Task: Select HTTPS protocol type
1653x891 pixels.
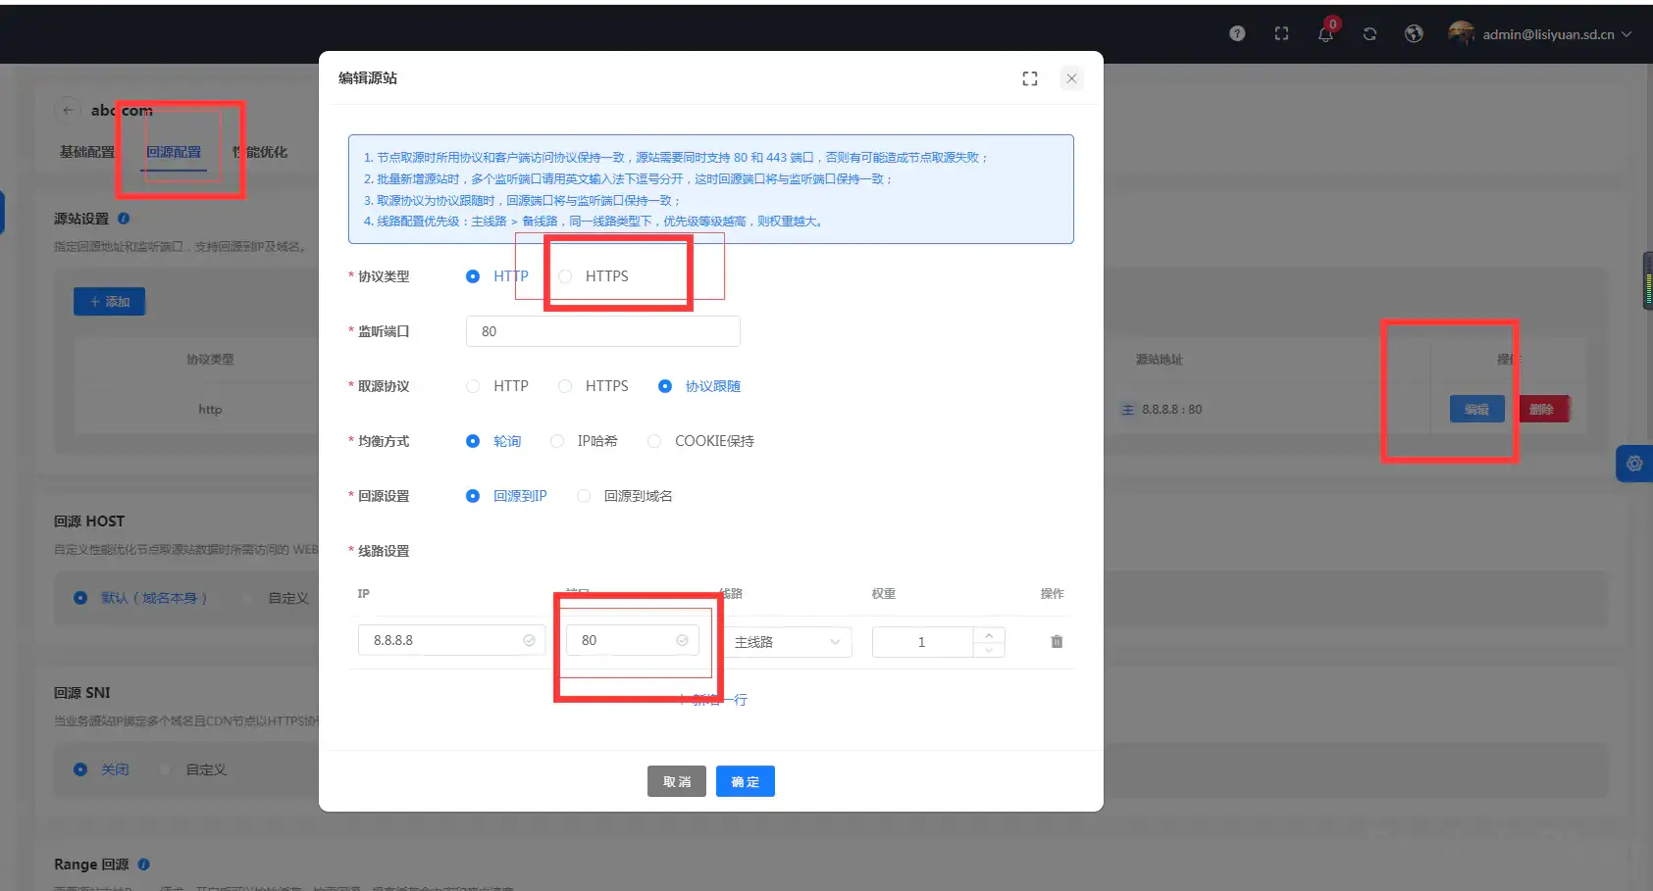Action: point(566,276)
